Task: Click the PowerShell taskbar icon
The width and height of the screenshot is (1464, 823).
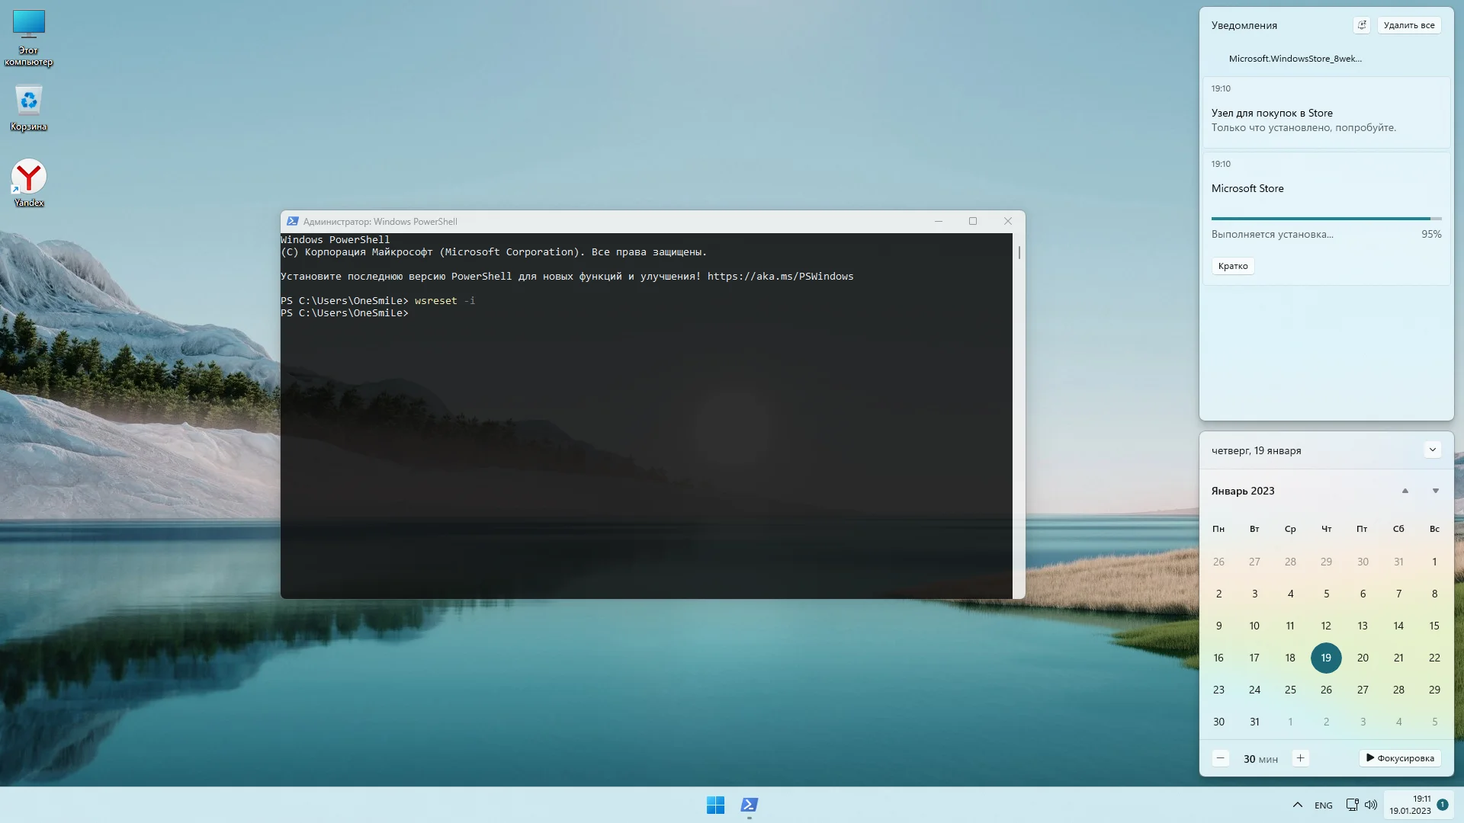Action: (x=750, y=805)
